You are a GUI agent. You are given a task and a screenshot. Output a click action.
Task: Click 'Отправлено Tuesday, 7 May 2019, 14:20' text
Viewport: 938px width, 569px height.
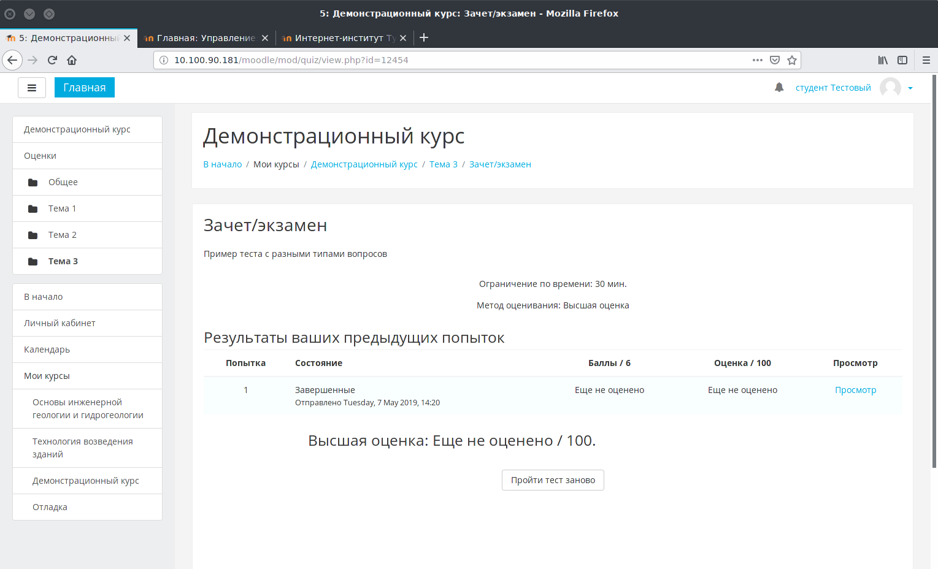[x=367, y=403]
